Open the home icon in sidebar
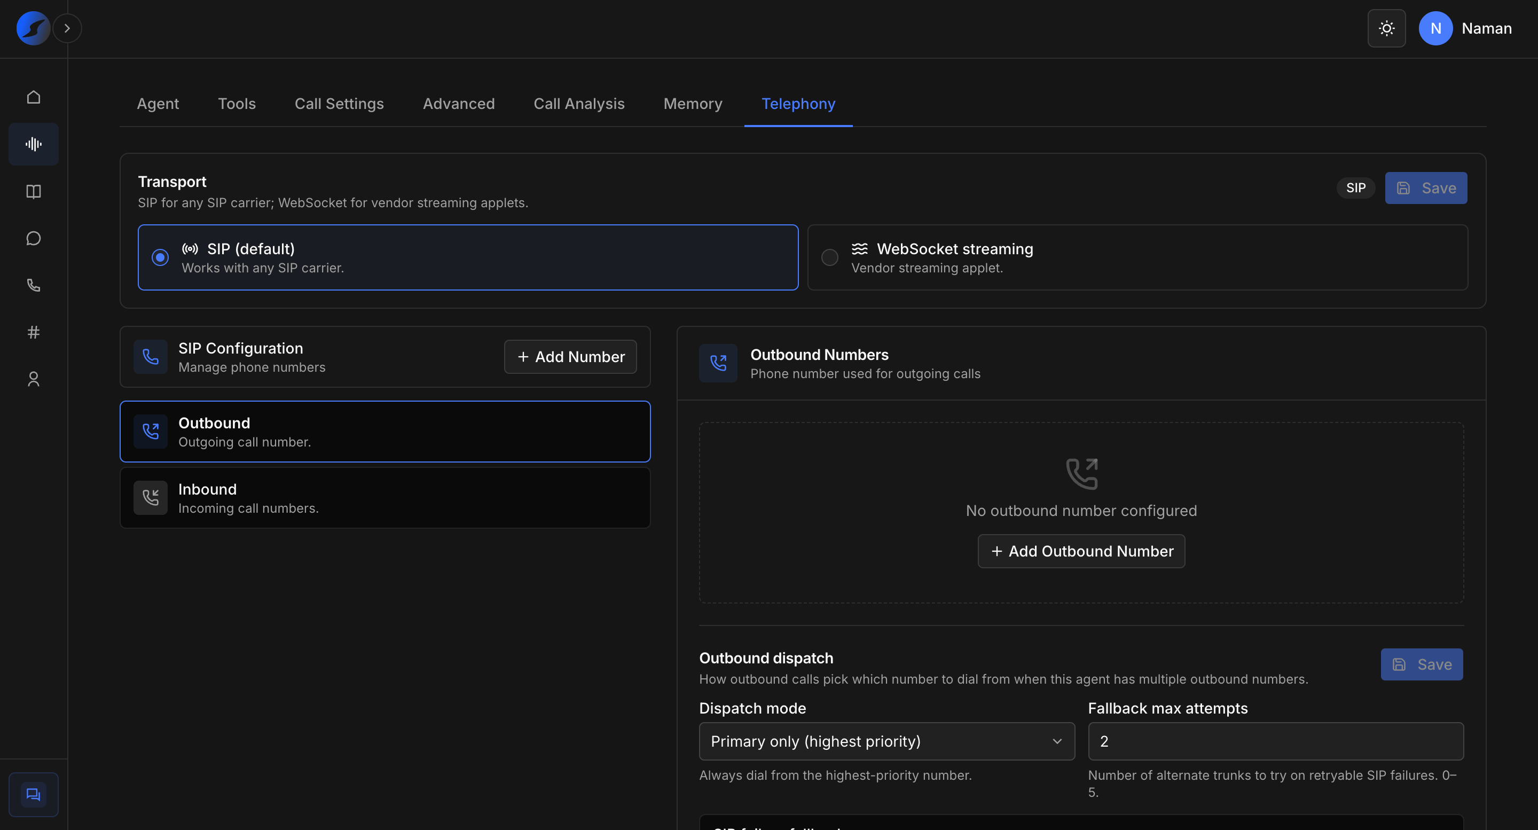The height and width of the screenshot is (830, 1538). [x=34, y=97]
